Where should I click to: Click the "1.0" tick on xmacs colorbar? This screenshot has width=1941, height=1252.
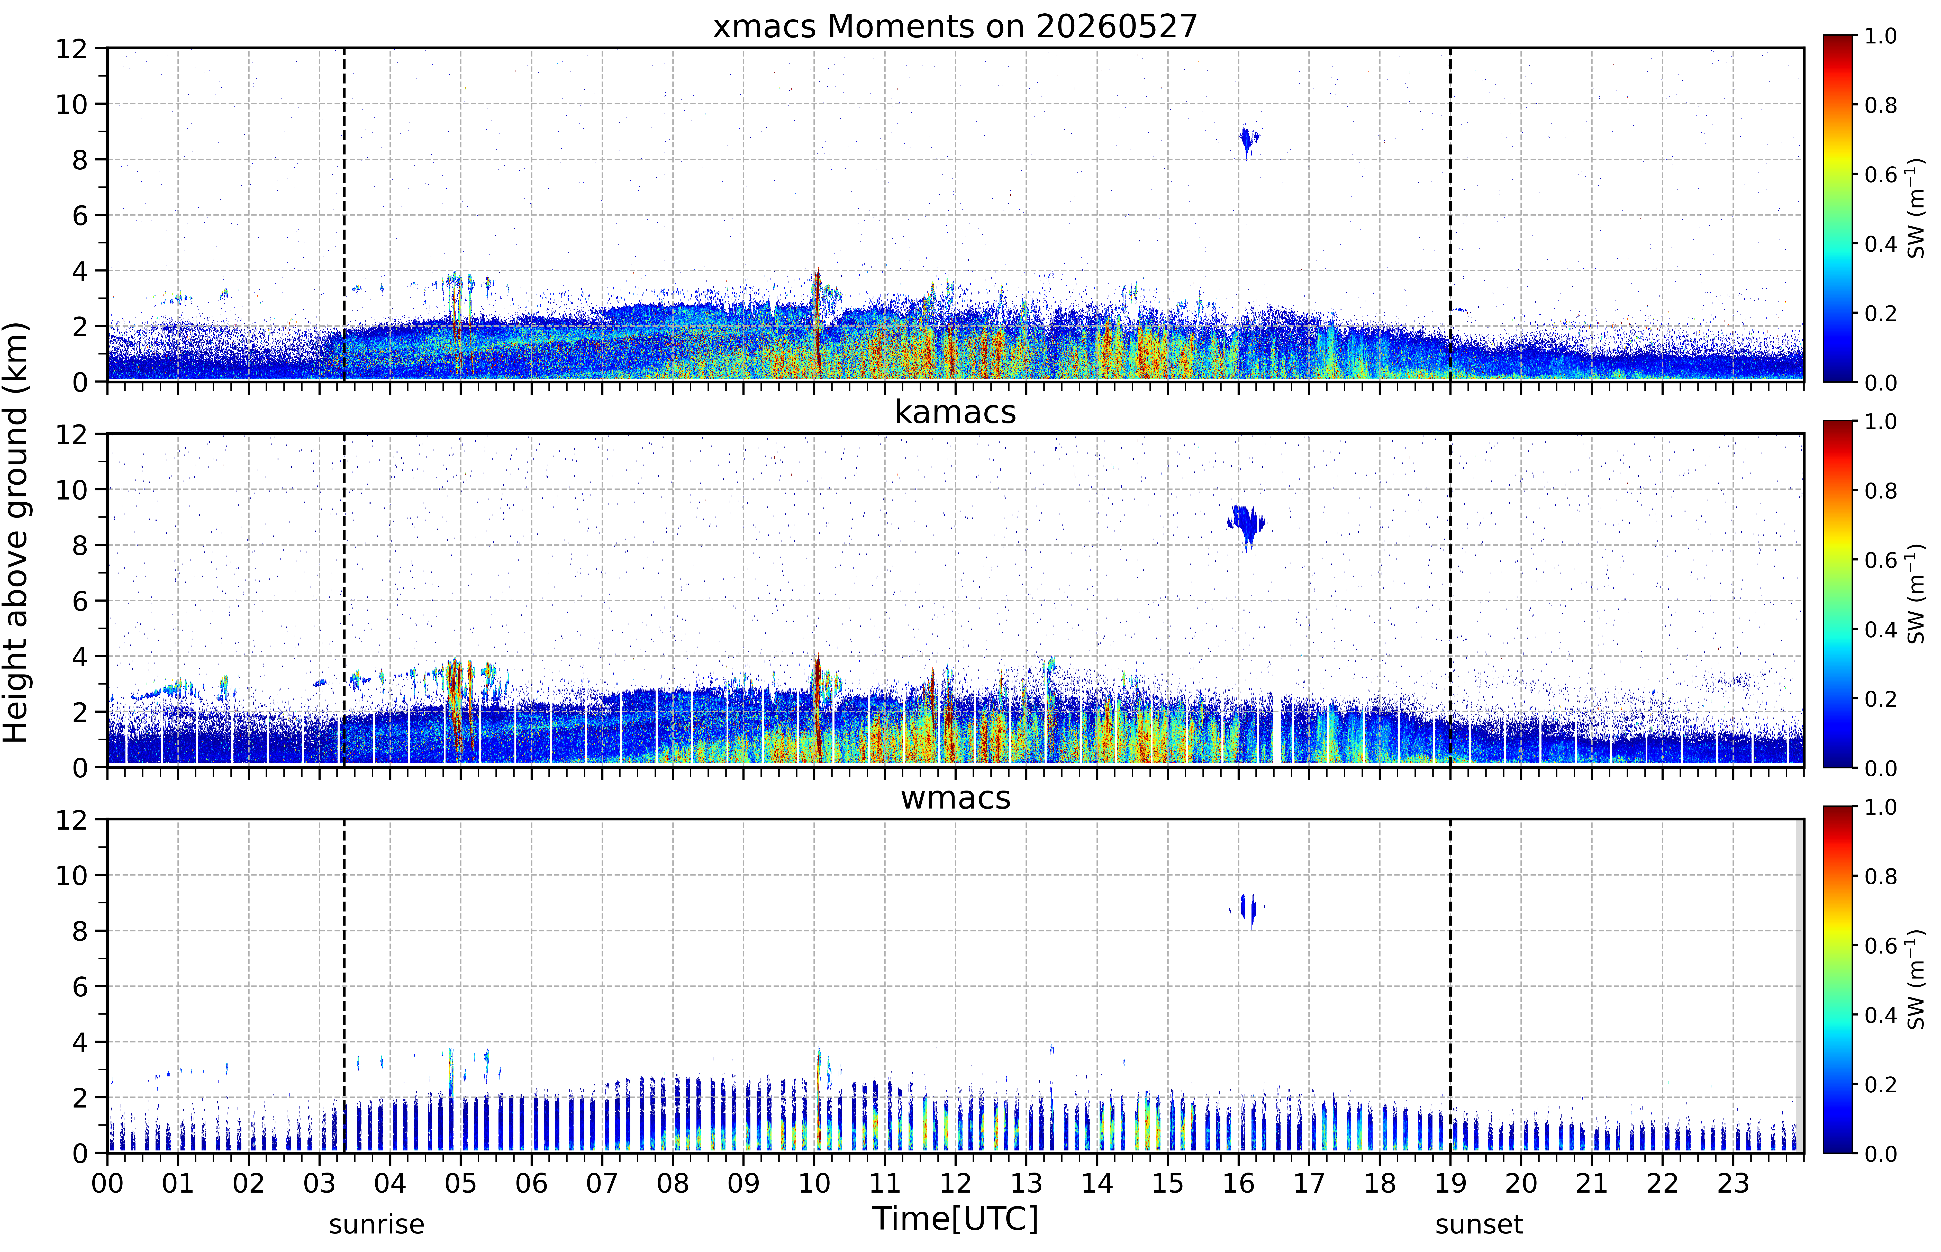[x=1881, y=36]
